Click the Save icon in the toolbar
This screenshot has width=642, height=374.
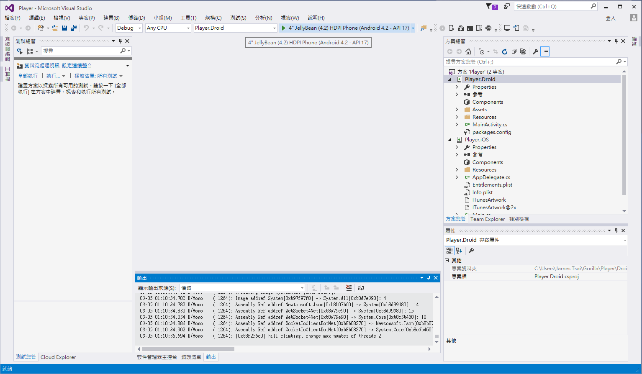coord(64,28)
